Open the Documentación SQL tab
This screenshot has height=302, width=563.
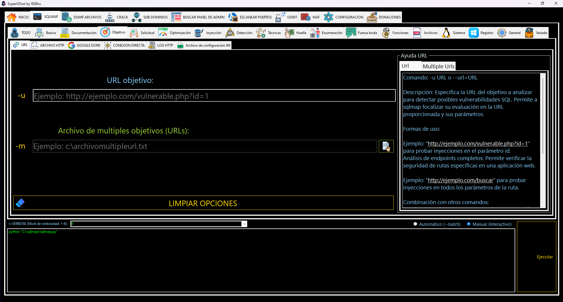78,33
